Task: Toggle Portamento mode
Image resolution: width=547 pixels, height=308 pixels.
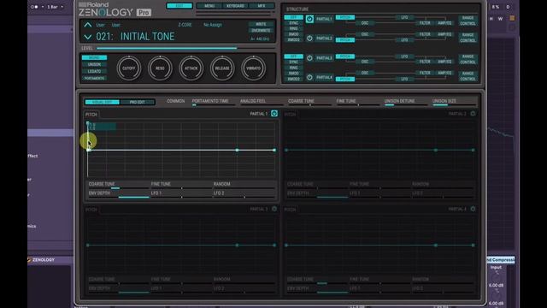Action: coord(94,78)
